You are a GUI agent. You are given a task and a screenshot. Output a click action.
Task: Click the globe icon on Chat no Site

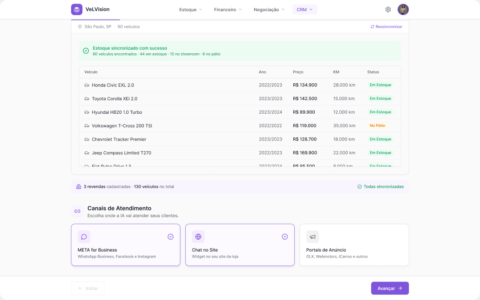(198, 236)
